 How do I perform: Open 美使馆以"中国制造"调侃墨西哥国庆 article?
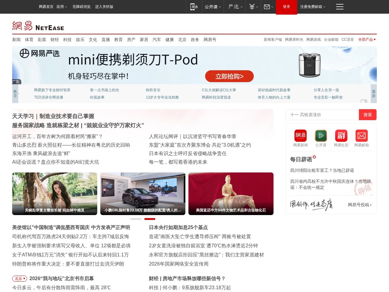pyautogui.click(x=71, y=228)
